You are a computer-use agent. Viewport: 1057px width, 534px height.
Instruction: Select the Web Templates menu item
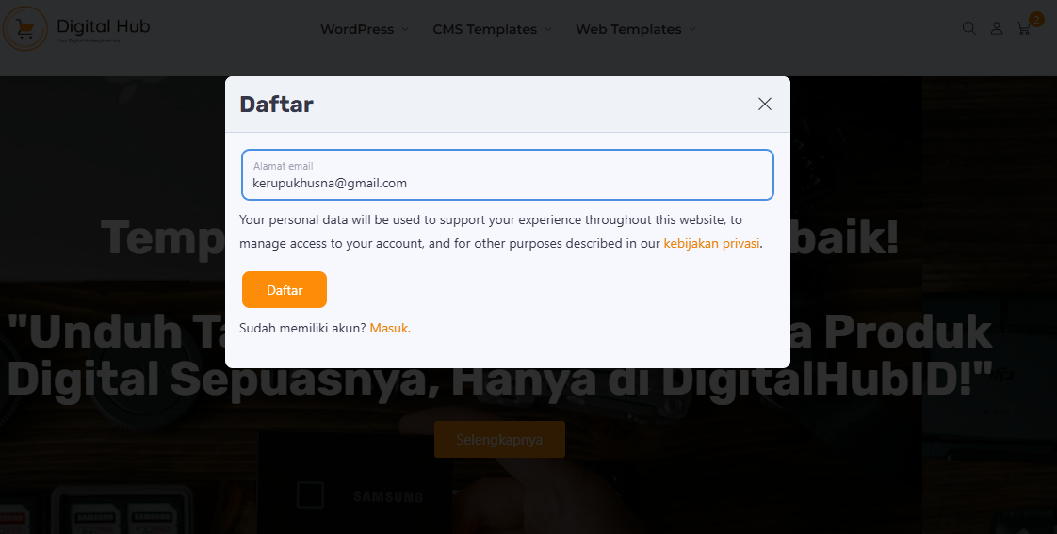point(628,30)
